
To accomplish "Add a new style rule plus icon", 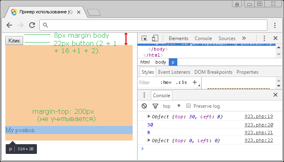I will [195, 82].
